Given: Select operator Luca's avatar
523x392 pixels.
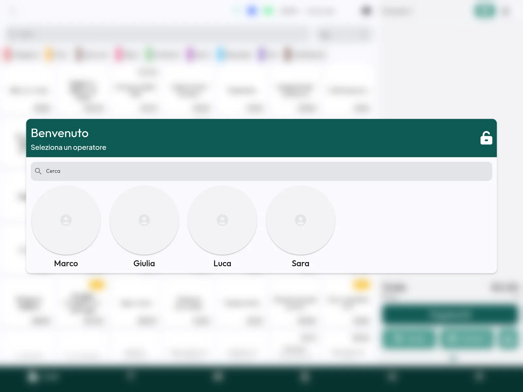Looking at the screenshot, I should pos(222,220).
